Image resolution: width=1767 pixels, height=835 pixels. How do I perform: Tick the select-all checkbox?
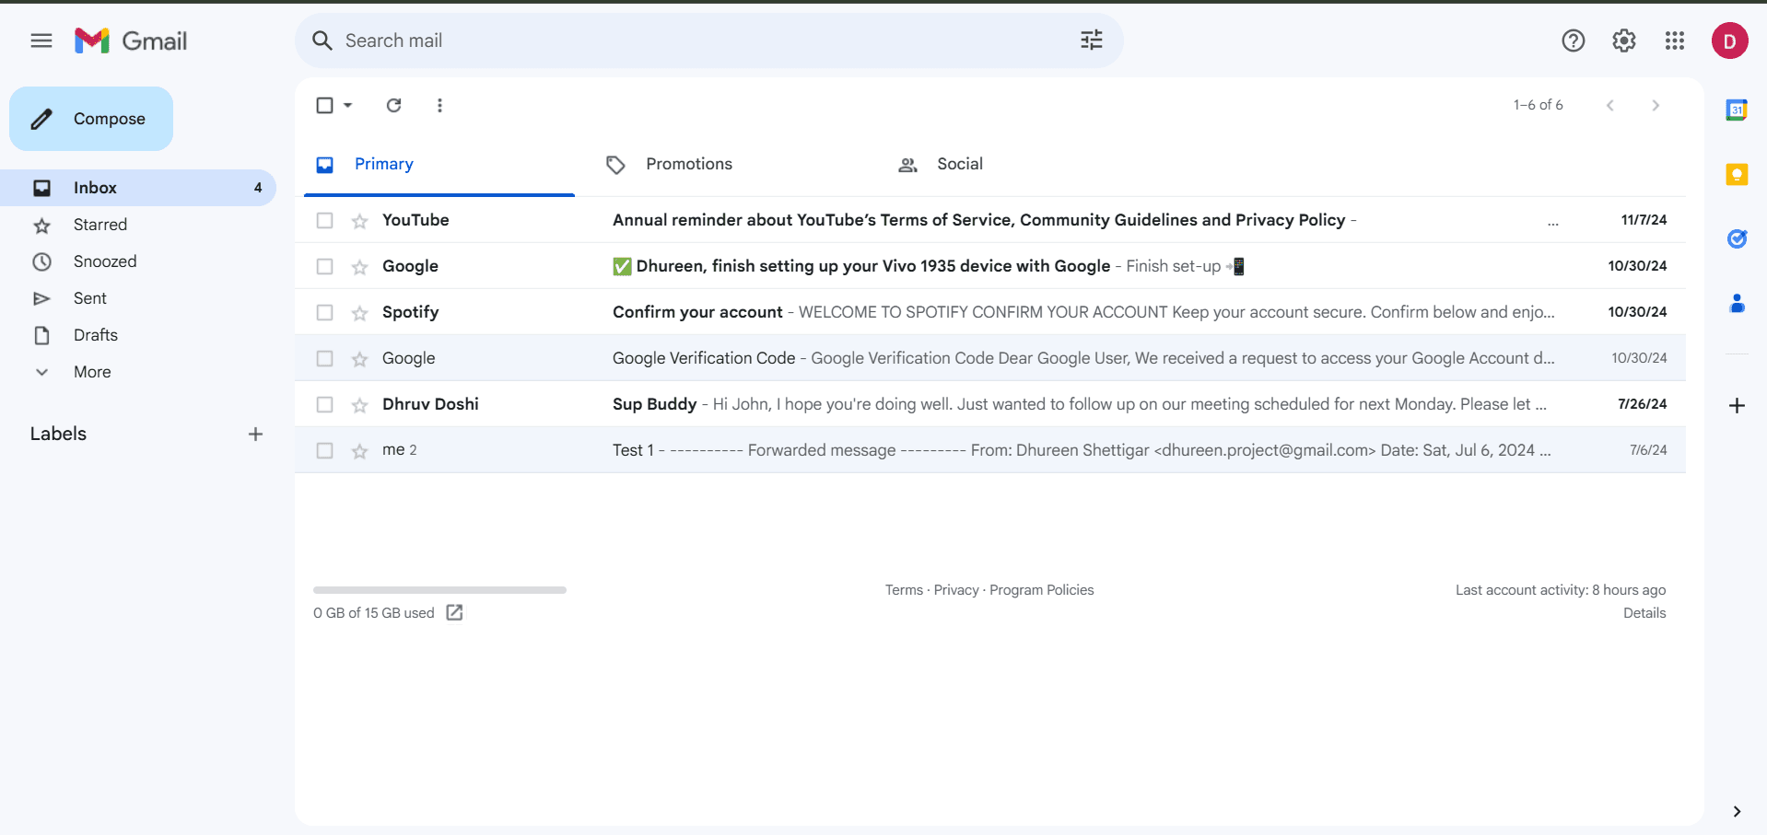pos(324,105)
